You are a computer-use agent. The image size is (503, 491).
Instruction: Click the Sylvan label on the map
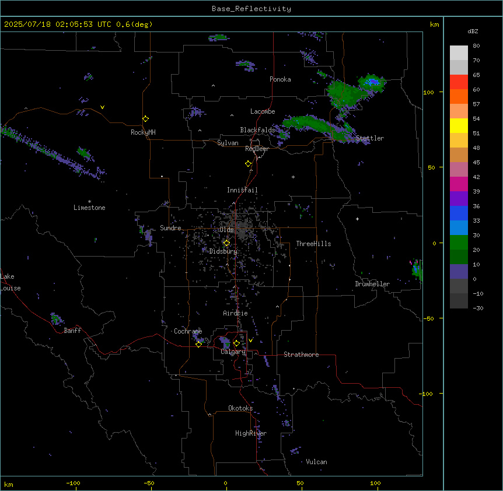pyautogui.click(x=228, y=143)
